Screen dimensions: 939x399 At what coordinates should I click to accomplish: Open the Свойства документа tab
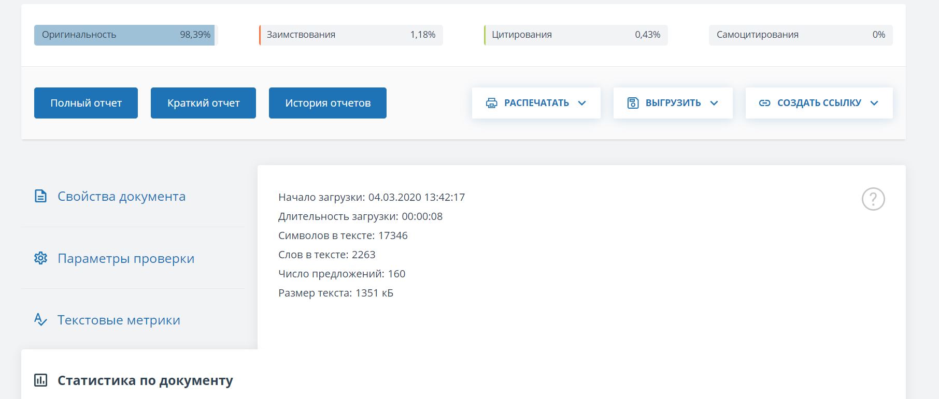(133, 196)
